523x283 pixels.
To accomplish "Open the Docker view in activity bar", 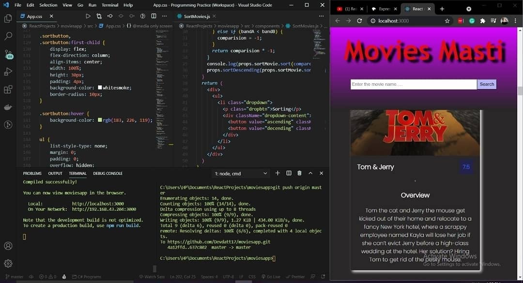I will pos(8,107).
